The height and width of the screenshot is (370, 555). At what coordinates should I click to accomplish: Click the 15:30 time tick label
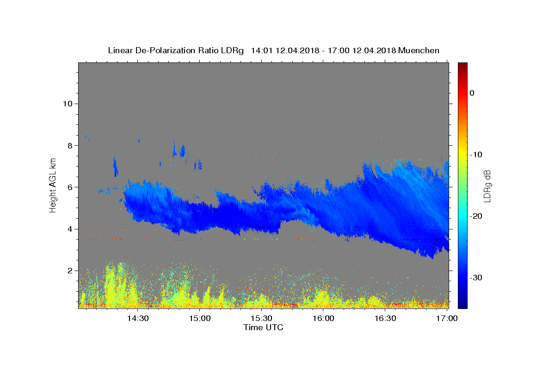point(262,319)
